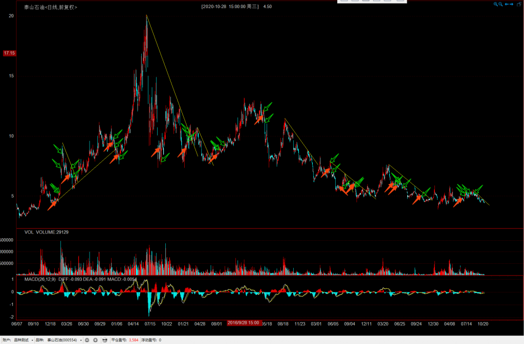Select the red 17.15 price axis marker

point(9,53)
